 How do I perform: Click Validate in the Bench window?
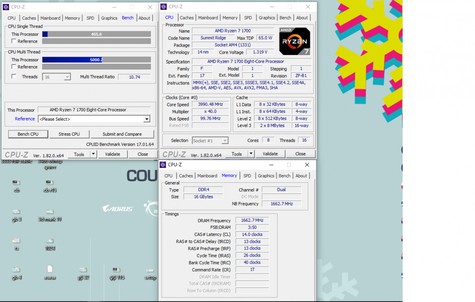click(x=112, y=154)
